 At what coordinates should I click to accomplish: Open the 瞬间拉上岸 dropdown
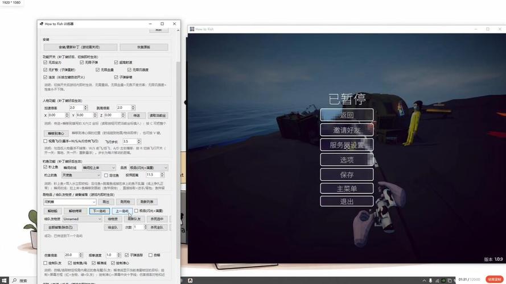click(x=98, y=168)
